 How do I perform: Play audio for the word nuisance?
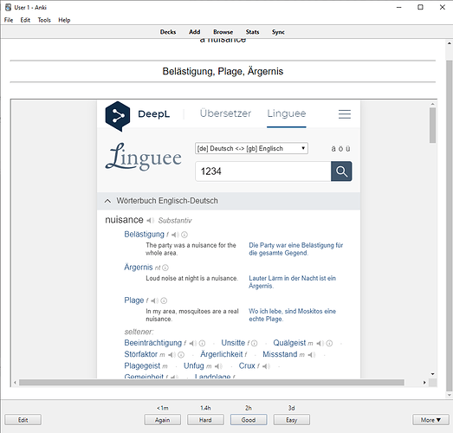[150, 221]
